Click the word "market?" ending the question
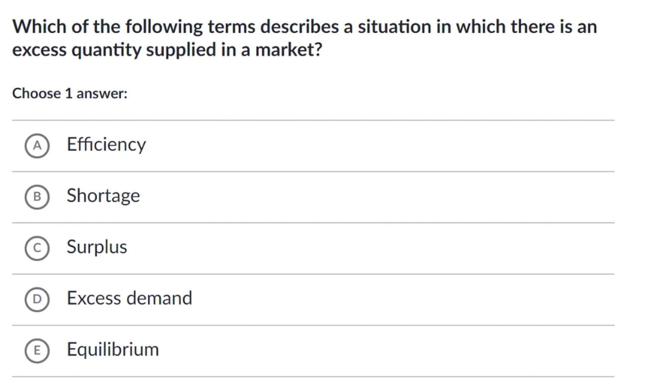Screen dimensions: 648x388 pyautogui.click(x=289, y=50)
